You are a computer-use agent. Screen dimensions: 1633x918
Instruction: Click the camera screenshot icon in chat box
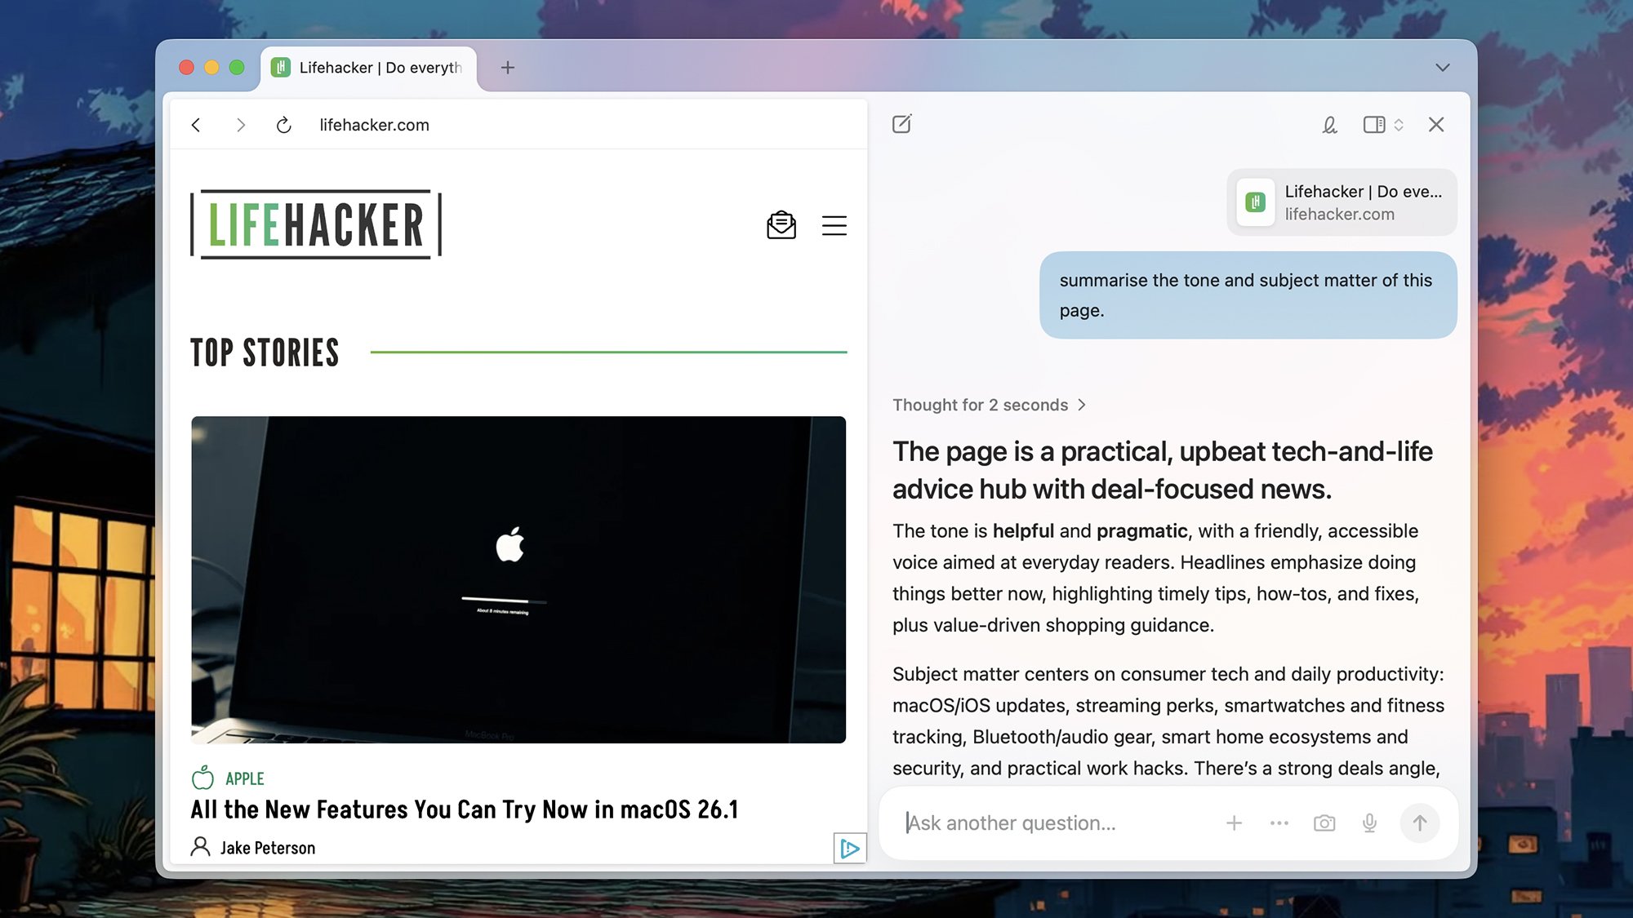tap(1324, 823)
